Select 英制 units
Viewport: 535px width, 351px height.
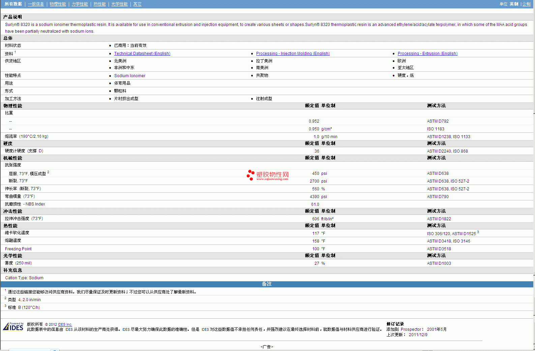point(514,4)
